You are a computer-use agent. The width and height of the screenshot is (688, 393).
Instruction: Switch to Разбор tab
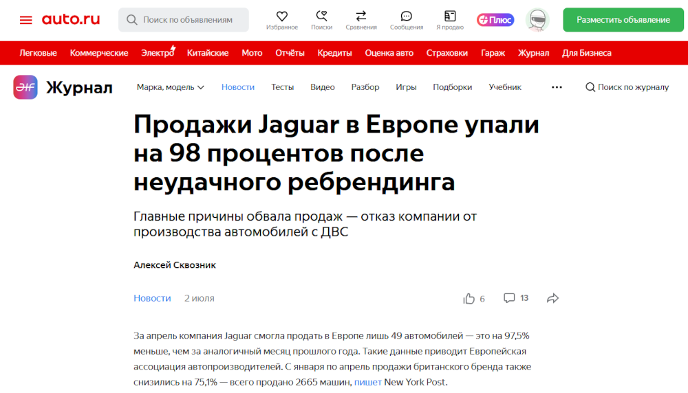pos(365,87)
